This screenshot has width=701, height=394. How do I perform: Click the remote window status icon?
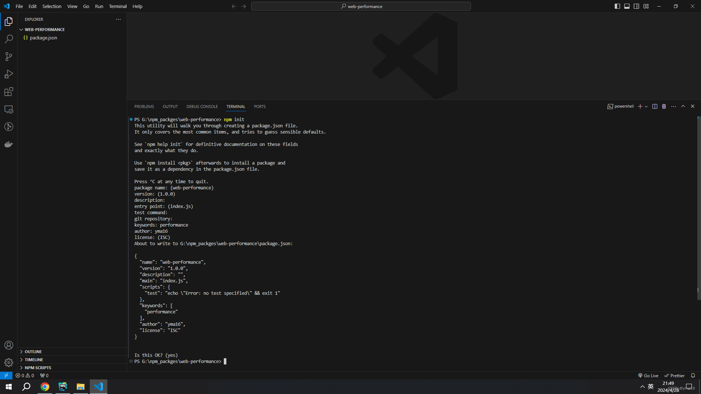[6, 375]
